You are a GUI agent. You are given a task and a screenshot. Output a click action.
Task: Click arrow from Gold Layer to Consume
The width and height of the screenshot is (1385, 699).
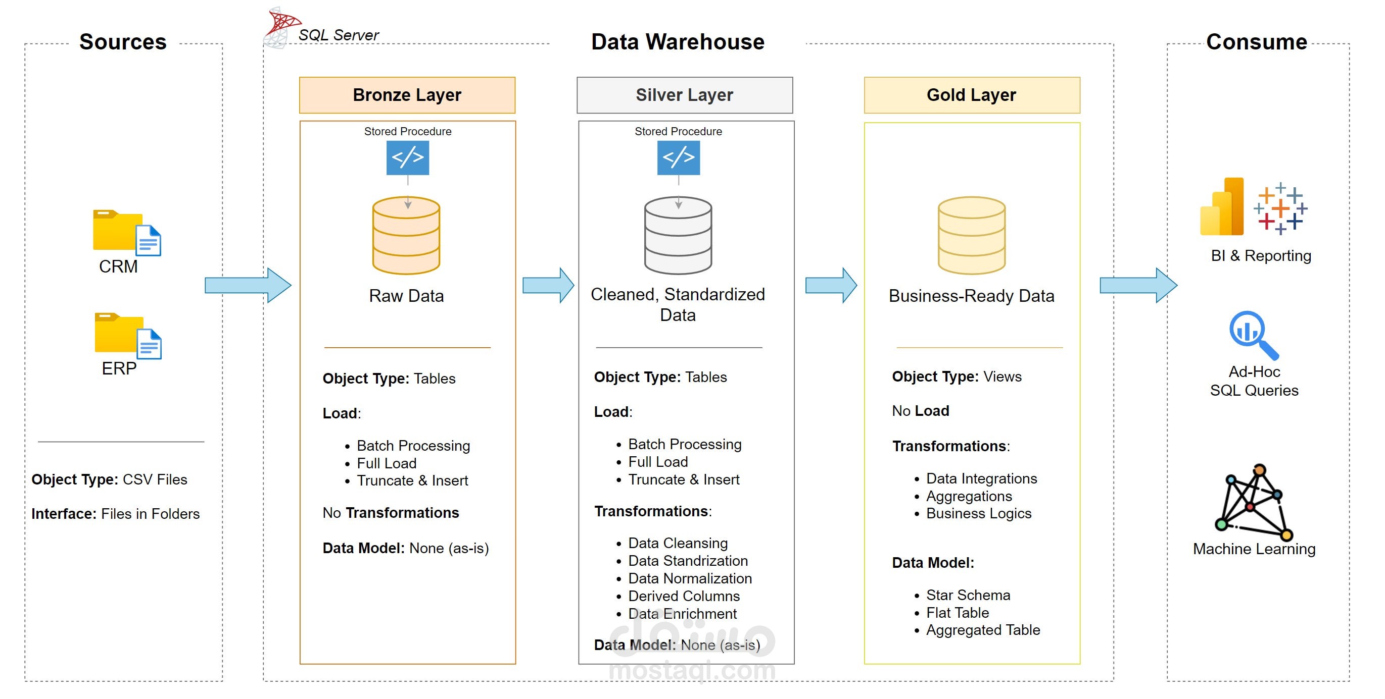pyautogui.click(x=1139, y=285)
